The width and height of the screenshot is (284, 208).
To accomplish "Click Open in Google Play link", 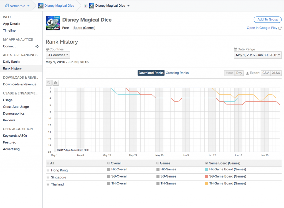I will click(262, 28).
